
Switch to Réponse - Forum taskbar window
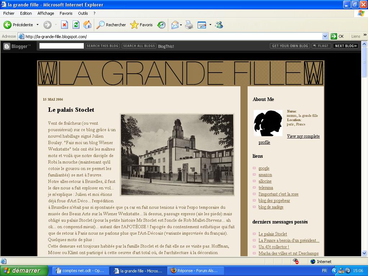click(x=195, y=271)
